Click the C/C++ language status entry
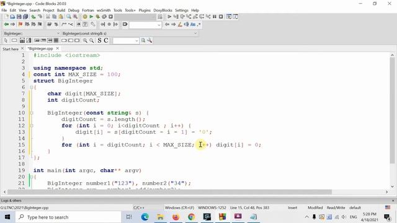 (x=139, y=208)
